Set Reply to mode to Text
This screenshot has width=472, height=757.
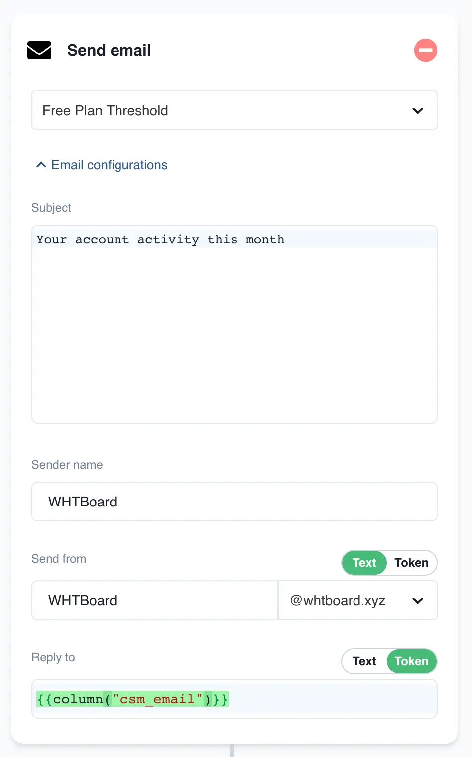[x=364, y=661]
